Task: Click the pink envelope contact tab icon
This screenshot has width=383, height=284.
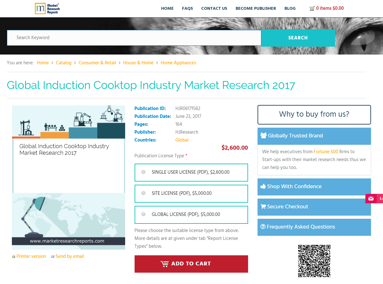Action: [371, 199]
